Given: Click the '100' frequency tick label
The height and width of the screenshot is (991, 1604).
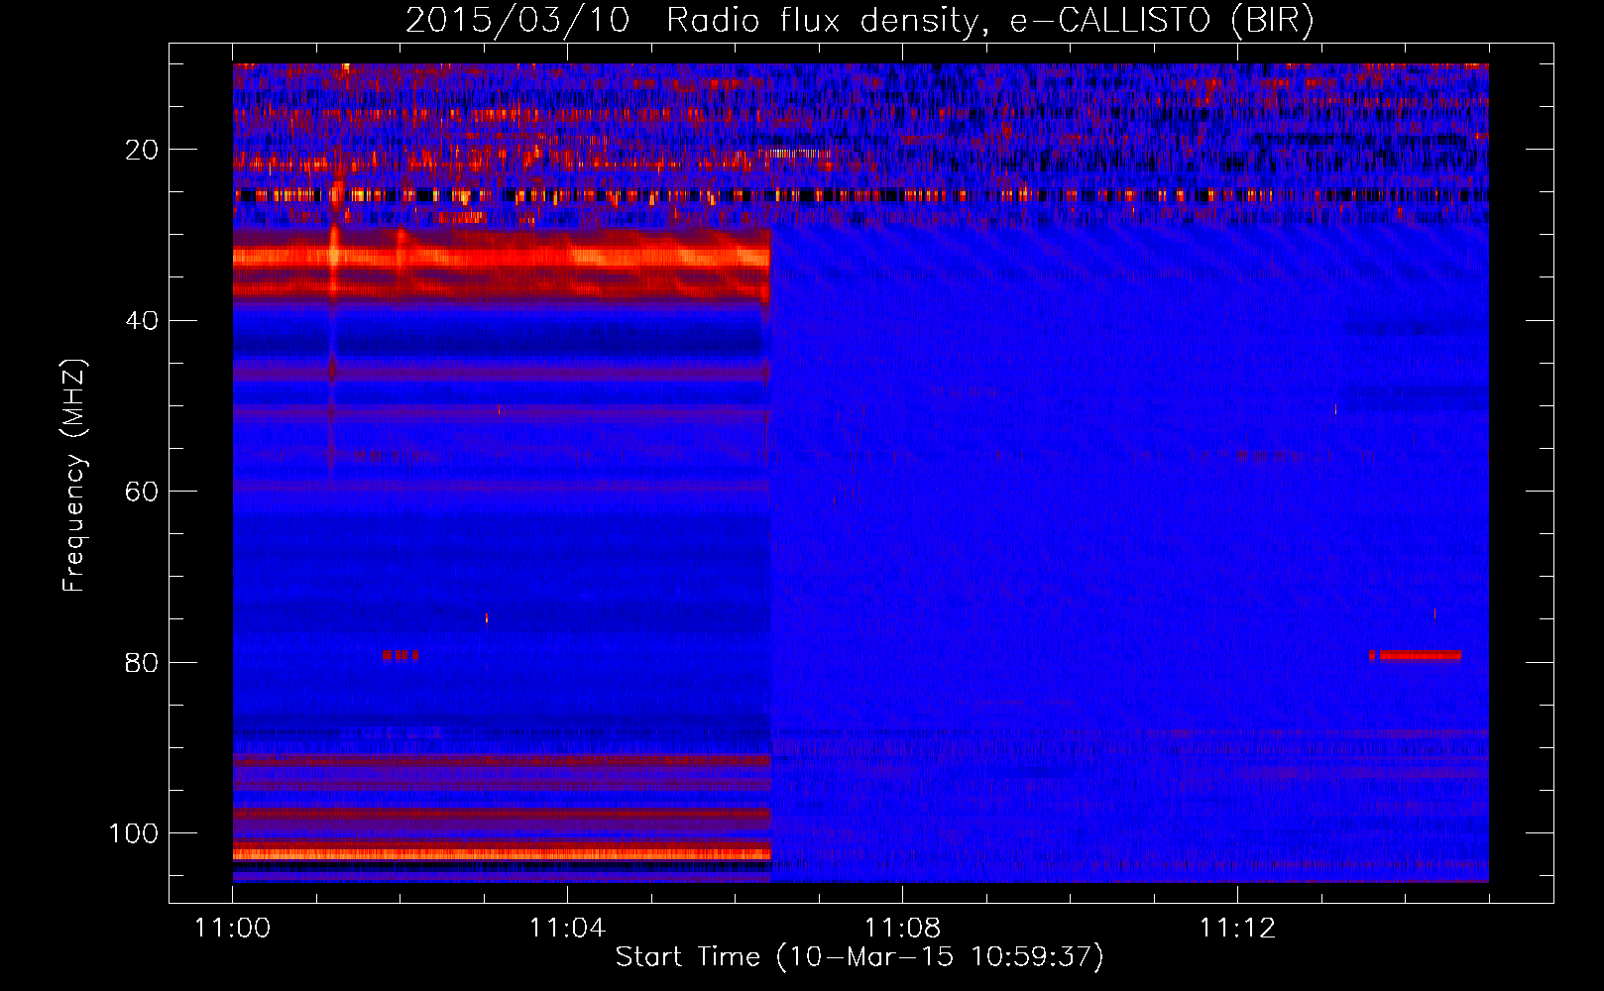Looking at the screenshot, I should click(x=134, y=833).
